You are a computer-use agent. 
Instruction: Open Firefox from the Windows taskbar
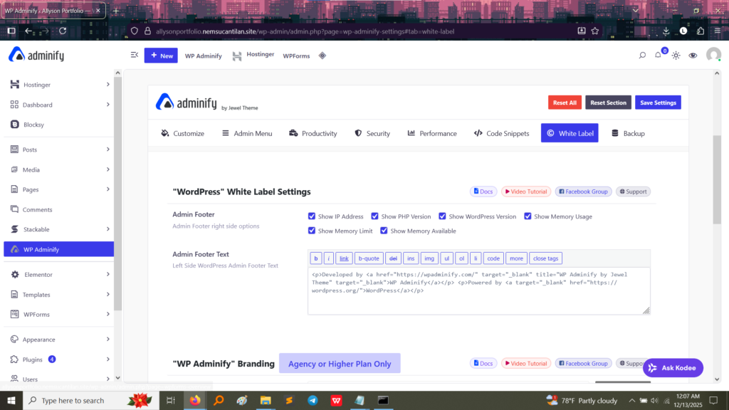pos(195,401)
